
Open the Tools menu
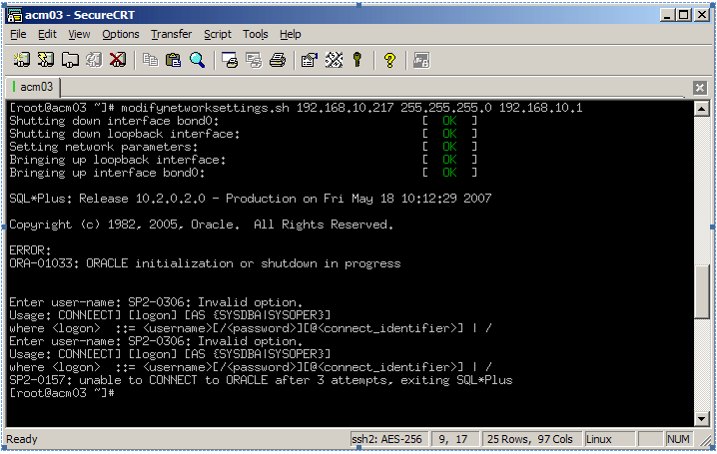[256, 34]
